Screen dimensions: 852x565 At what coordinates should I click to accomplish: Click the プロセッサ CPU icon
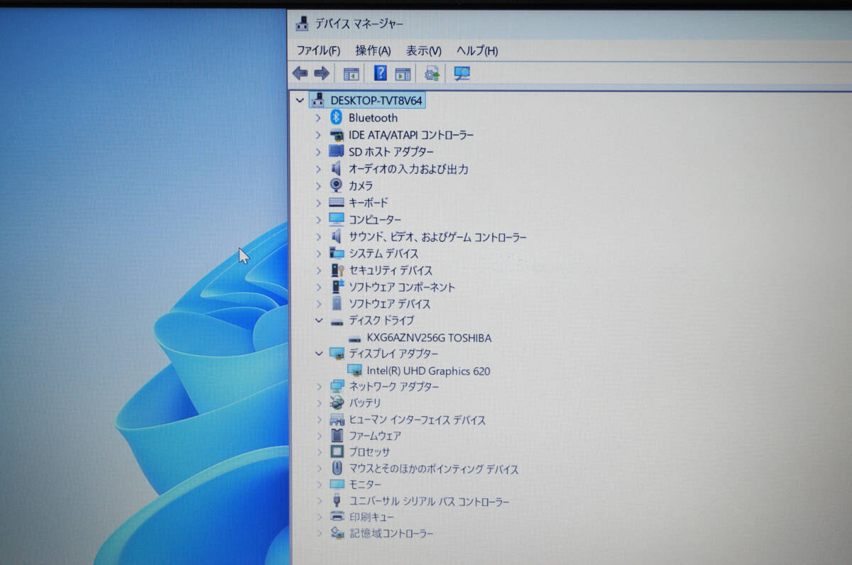pos(337,452)
